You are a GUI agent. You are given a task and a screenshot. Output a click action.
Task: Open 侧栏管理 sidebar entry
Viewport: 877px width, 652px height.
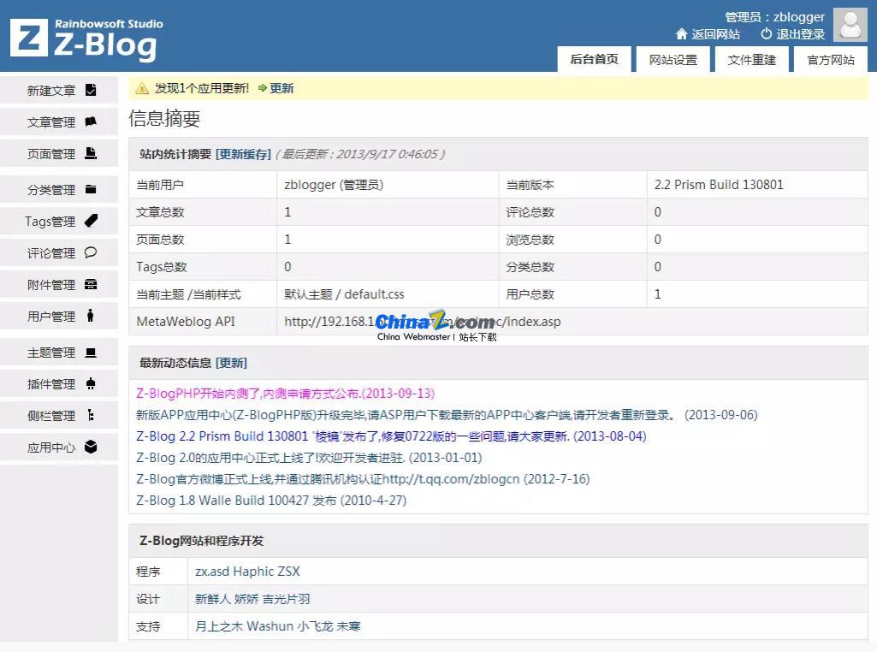[59, 416]
